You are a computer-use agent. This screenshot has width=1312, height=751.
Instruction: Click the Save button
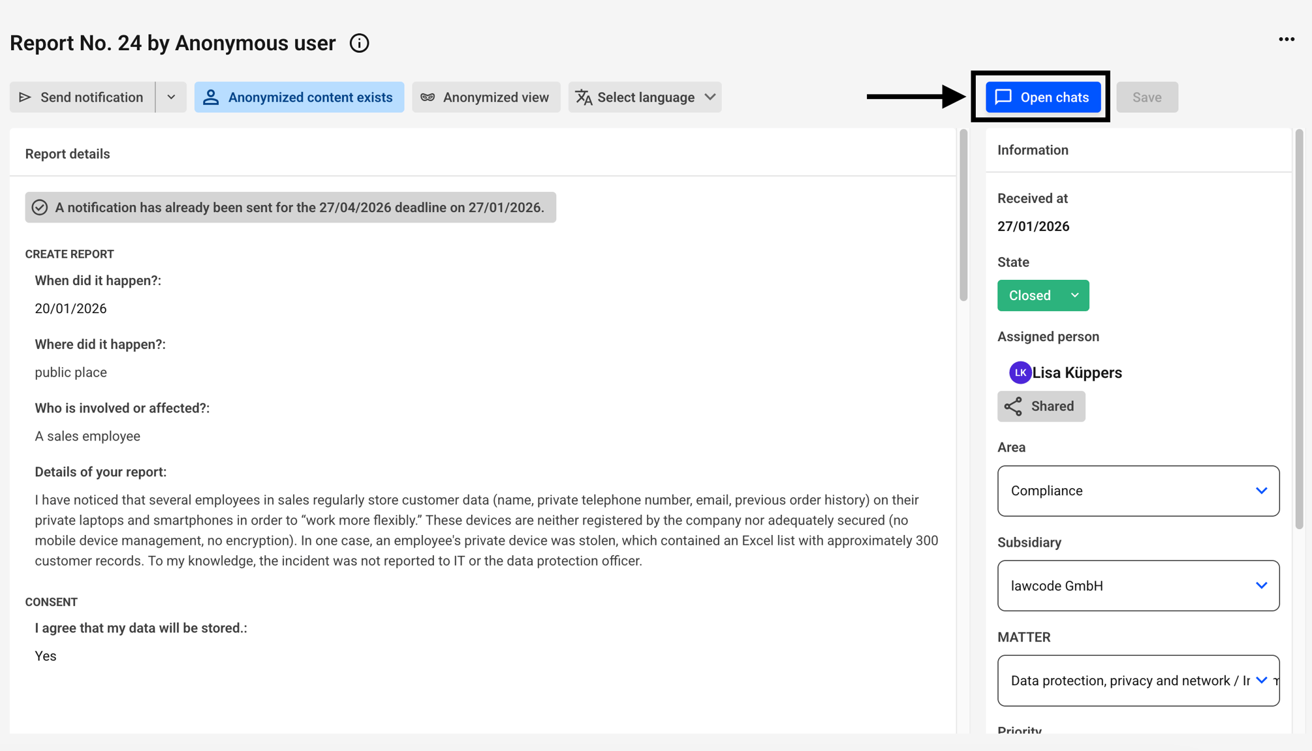(x=1147, y=97)
